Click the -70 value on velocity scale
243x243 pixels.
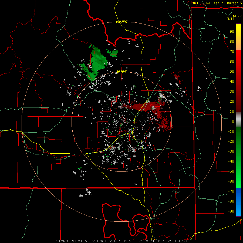pyautogui.click(x=231, y=191)
